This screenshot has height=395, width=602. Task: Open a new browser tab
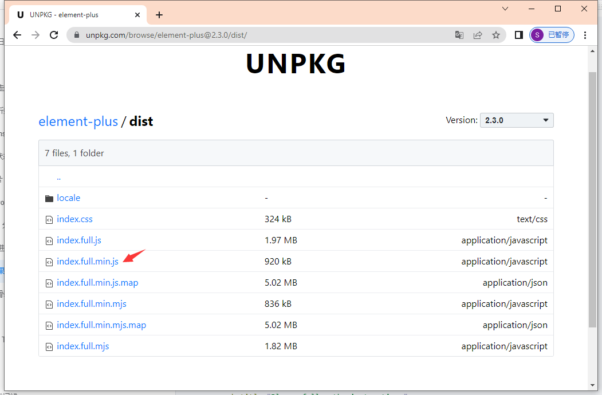point(159,15)
